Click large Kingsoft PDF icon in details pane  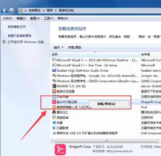[60, 150]
